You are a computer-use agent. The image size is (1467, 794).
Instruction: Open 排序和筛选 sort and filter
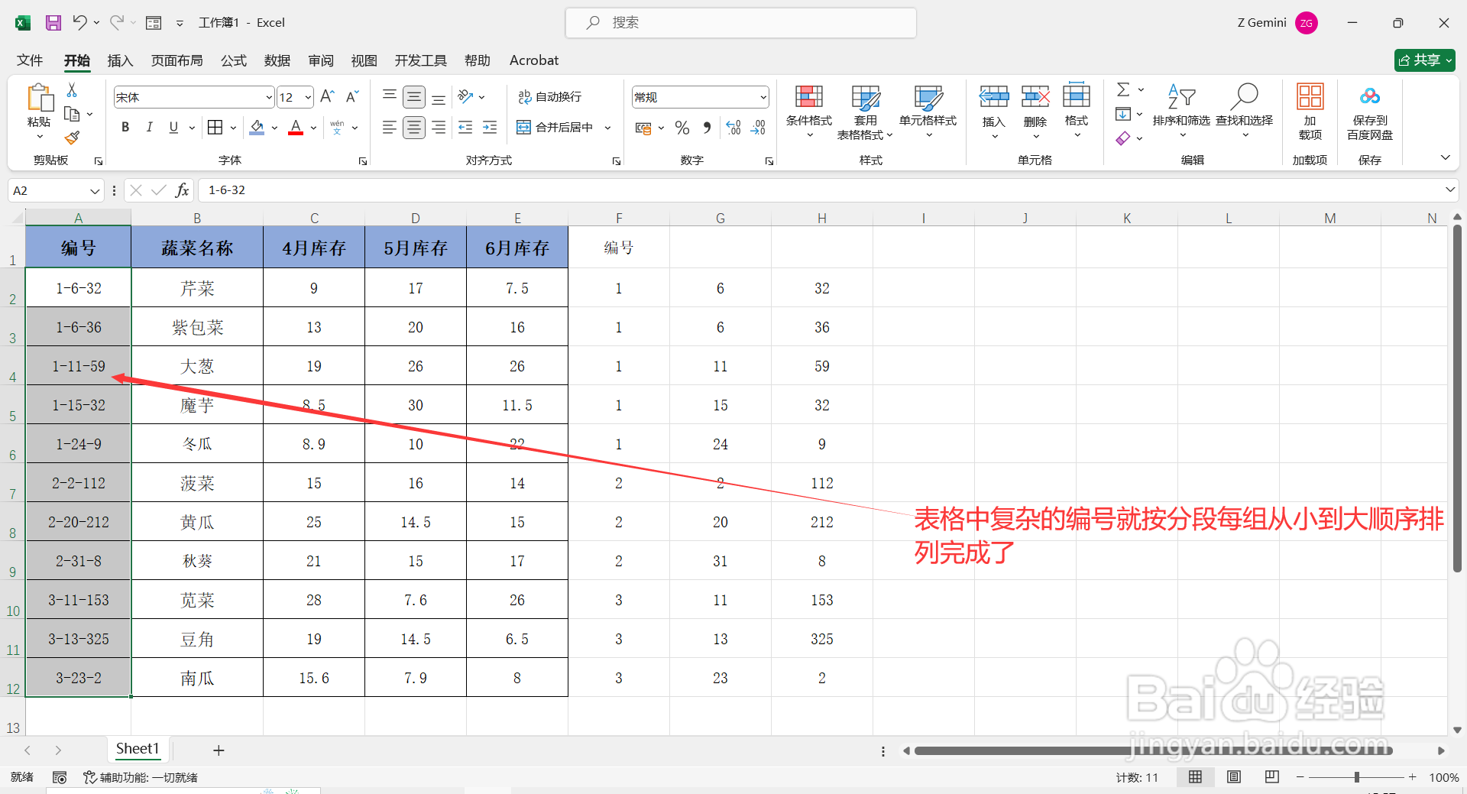(x=1181, y=107)
